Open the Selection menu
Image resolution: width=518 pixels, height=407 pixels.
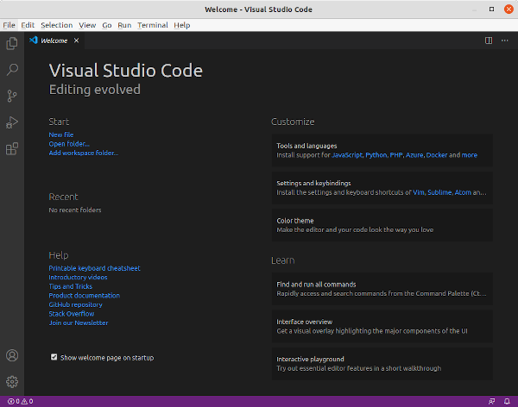click(x=56, y=25)
